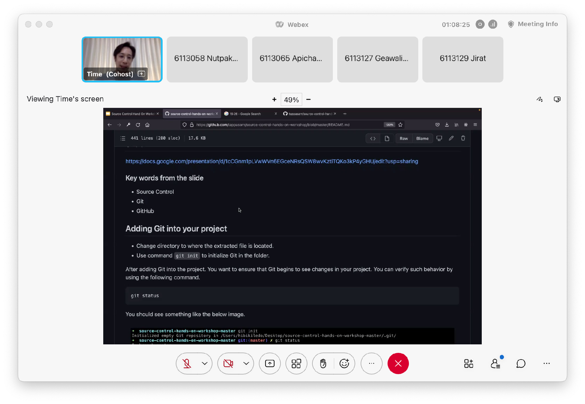Select Time (Cohost) video thumbnail
Viewport: 585px width, 404px height.
point(122,59)
